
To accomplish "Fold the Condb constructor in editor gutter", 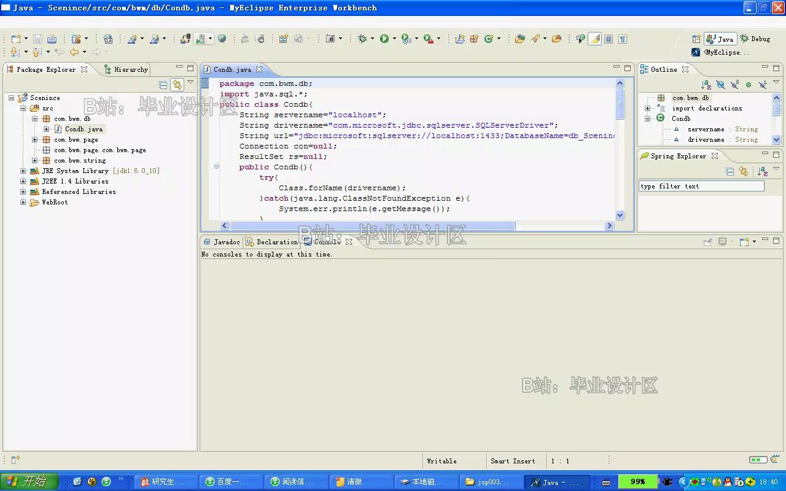I will [216, 166].
